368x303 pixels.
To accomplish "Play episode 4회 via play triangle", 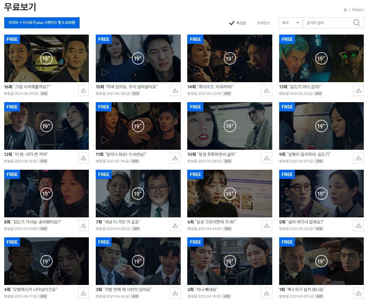I will click(13, 275).
